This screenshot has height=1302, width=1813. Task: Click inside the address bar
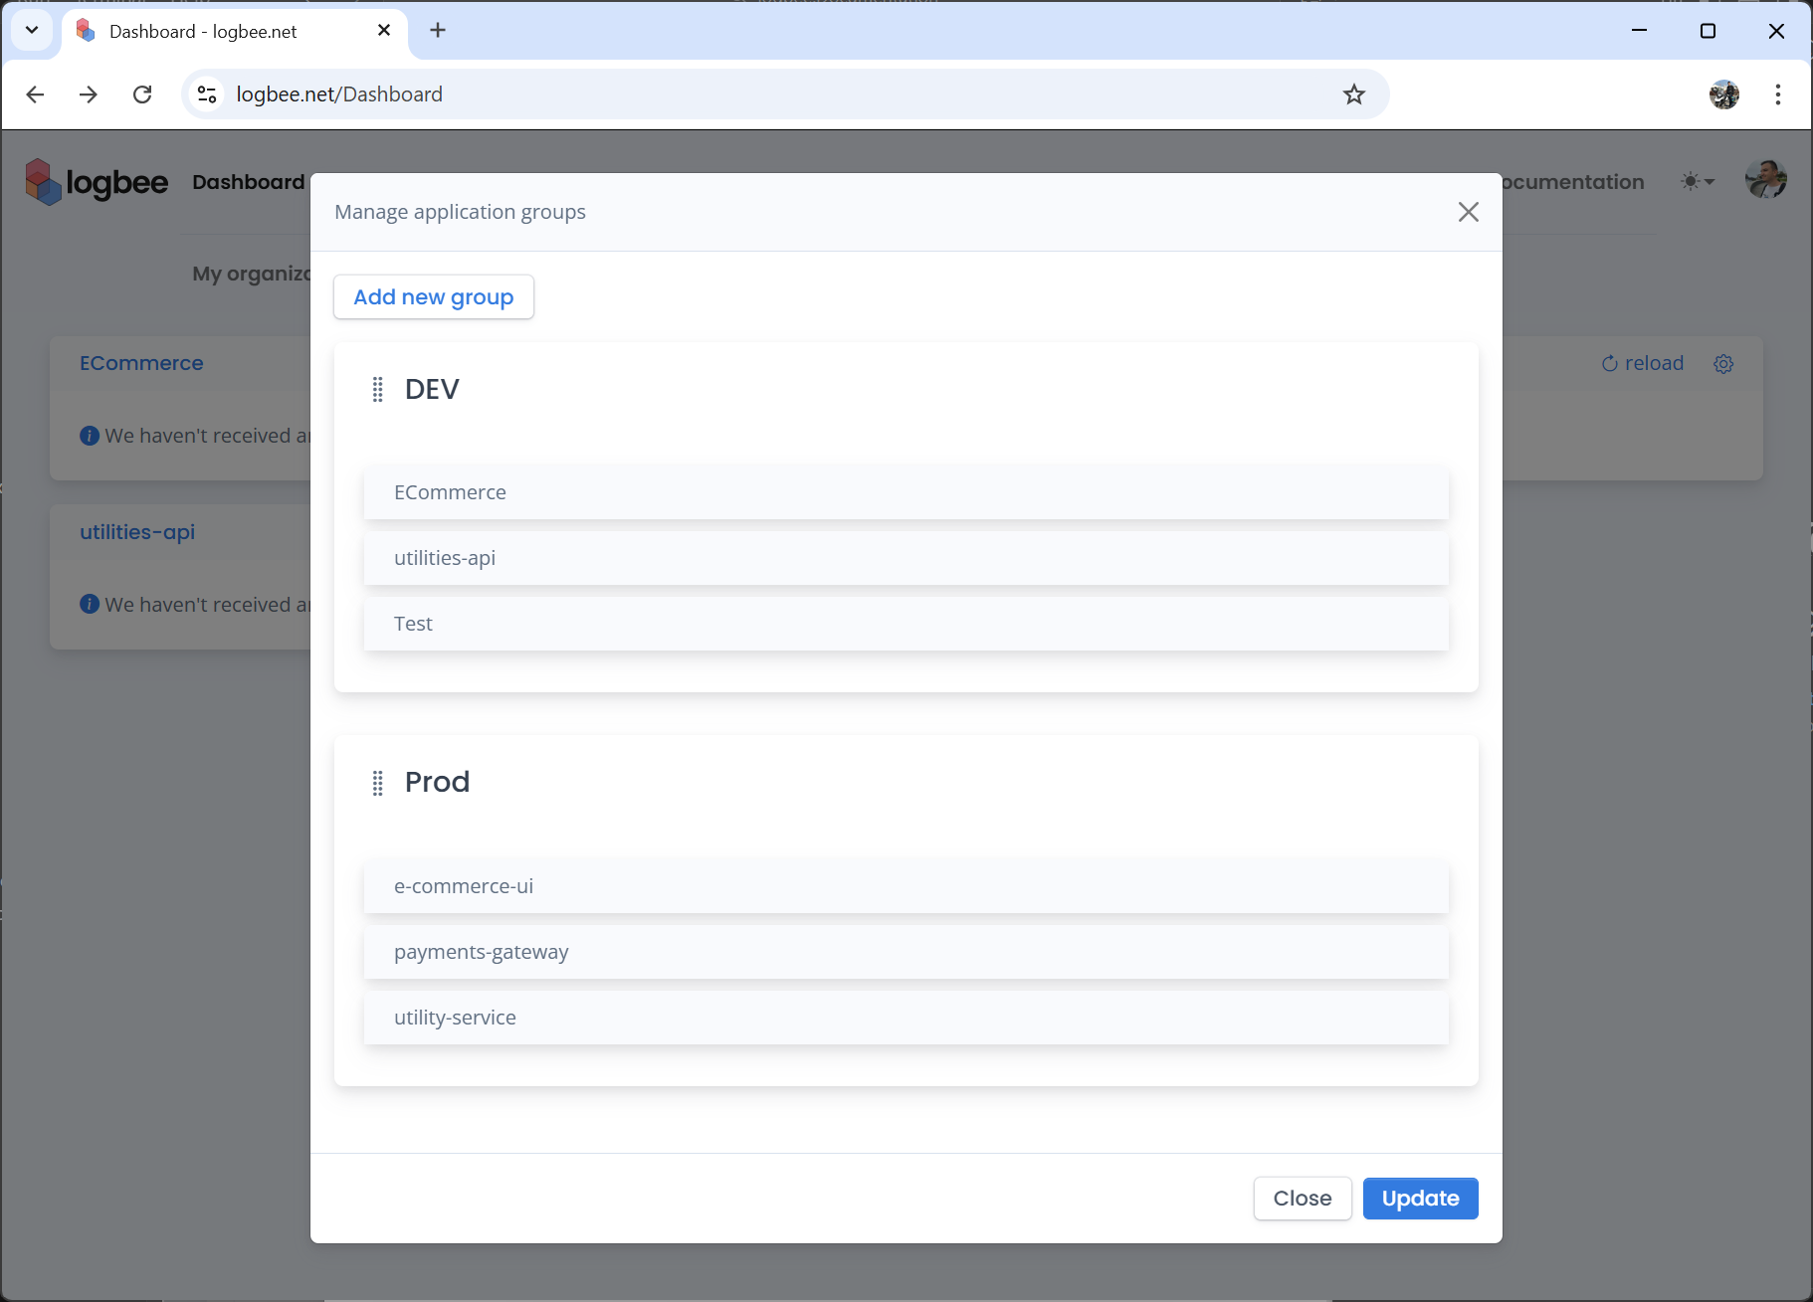(x=697, y=93)
